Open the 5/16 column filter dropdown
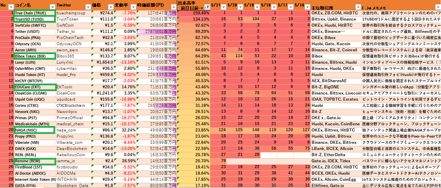441x188 pixels. (307, 7)
